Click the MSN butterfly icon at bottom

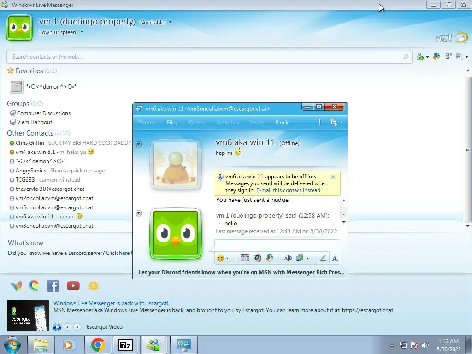coord(16,286)
